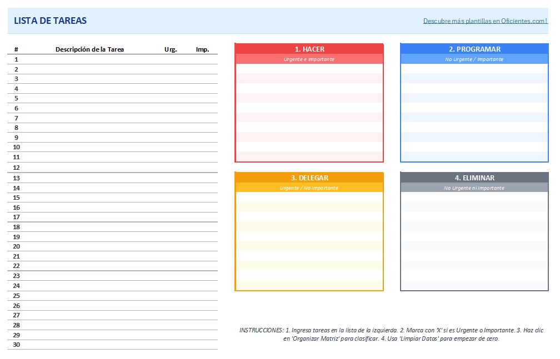Select the description cell for task 15

(89, 198)
